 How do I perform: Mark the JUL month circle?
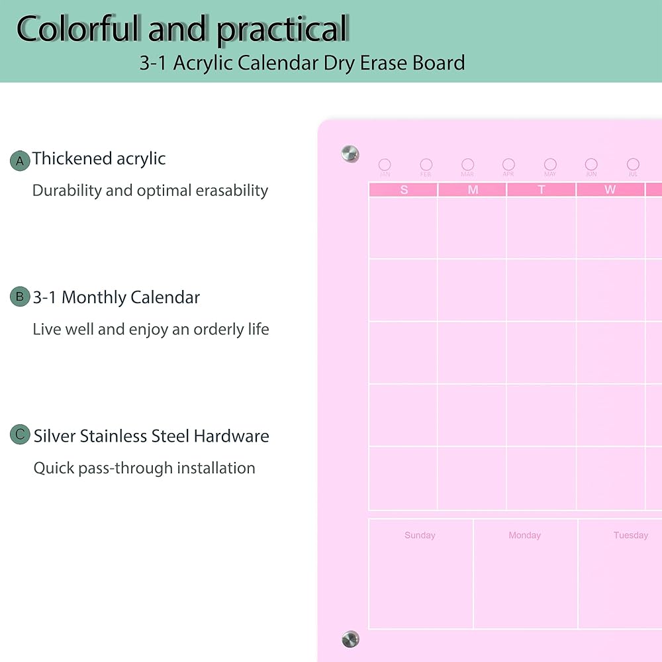pyautogui.click(x=633, y=164)
